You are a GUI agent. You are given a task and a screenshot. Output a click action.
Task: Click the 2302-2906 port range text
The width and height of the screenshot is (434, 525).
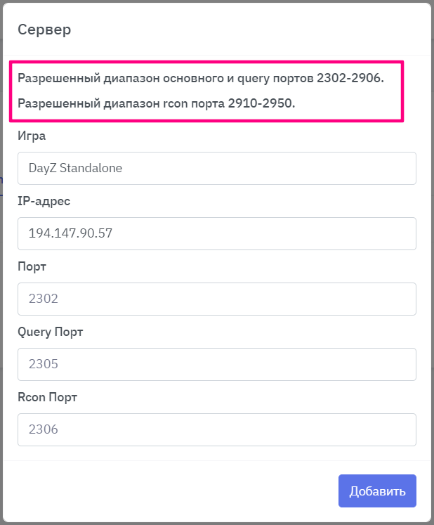tap(350, 77)
